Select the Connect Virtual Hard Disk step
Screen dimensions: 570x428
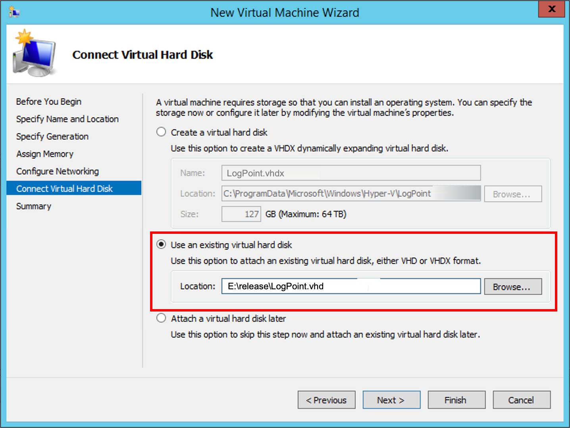click(x=64, y=189)
